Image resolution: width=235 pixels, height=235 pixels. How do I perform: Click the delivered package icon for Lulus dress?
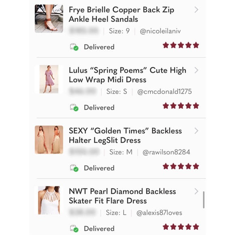(74, 107)
